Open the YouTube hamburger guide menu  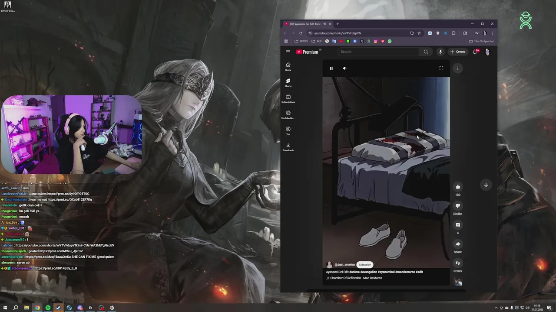tap(288, 52)
